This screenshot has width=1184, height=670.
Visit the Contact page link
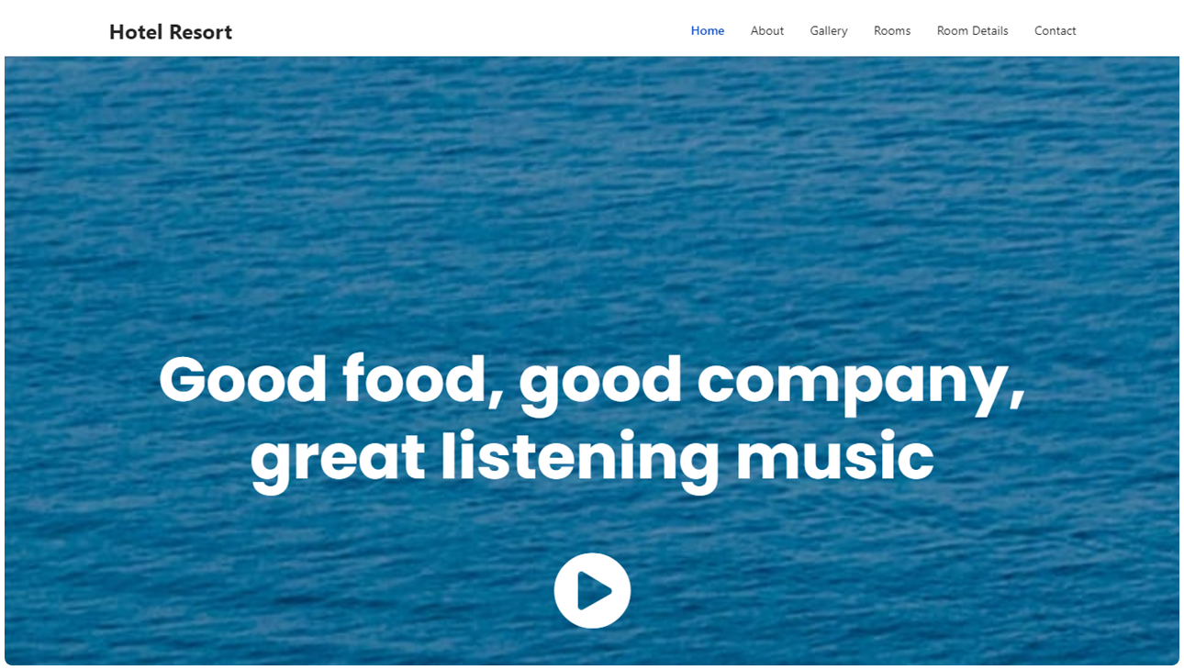[x=1056, y=30]
